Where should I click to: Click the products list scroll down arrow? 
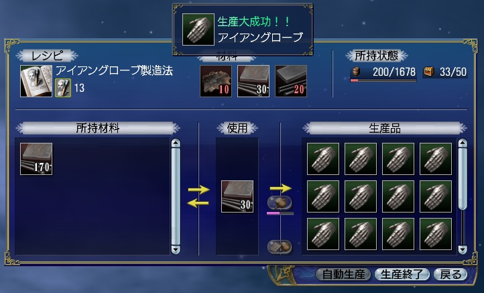tap(462, 249)
